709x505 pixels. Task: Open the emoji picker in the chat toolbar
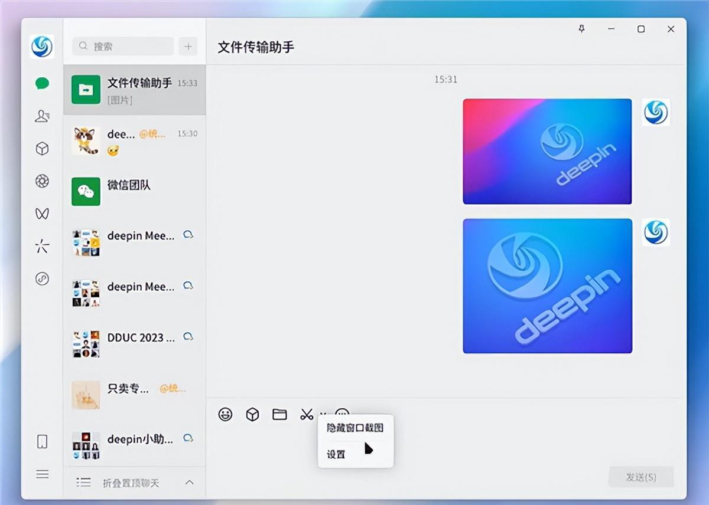(x=225, y=415)
